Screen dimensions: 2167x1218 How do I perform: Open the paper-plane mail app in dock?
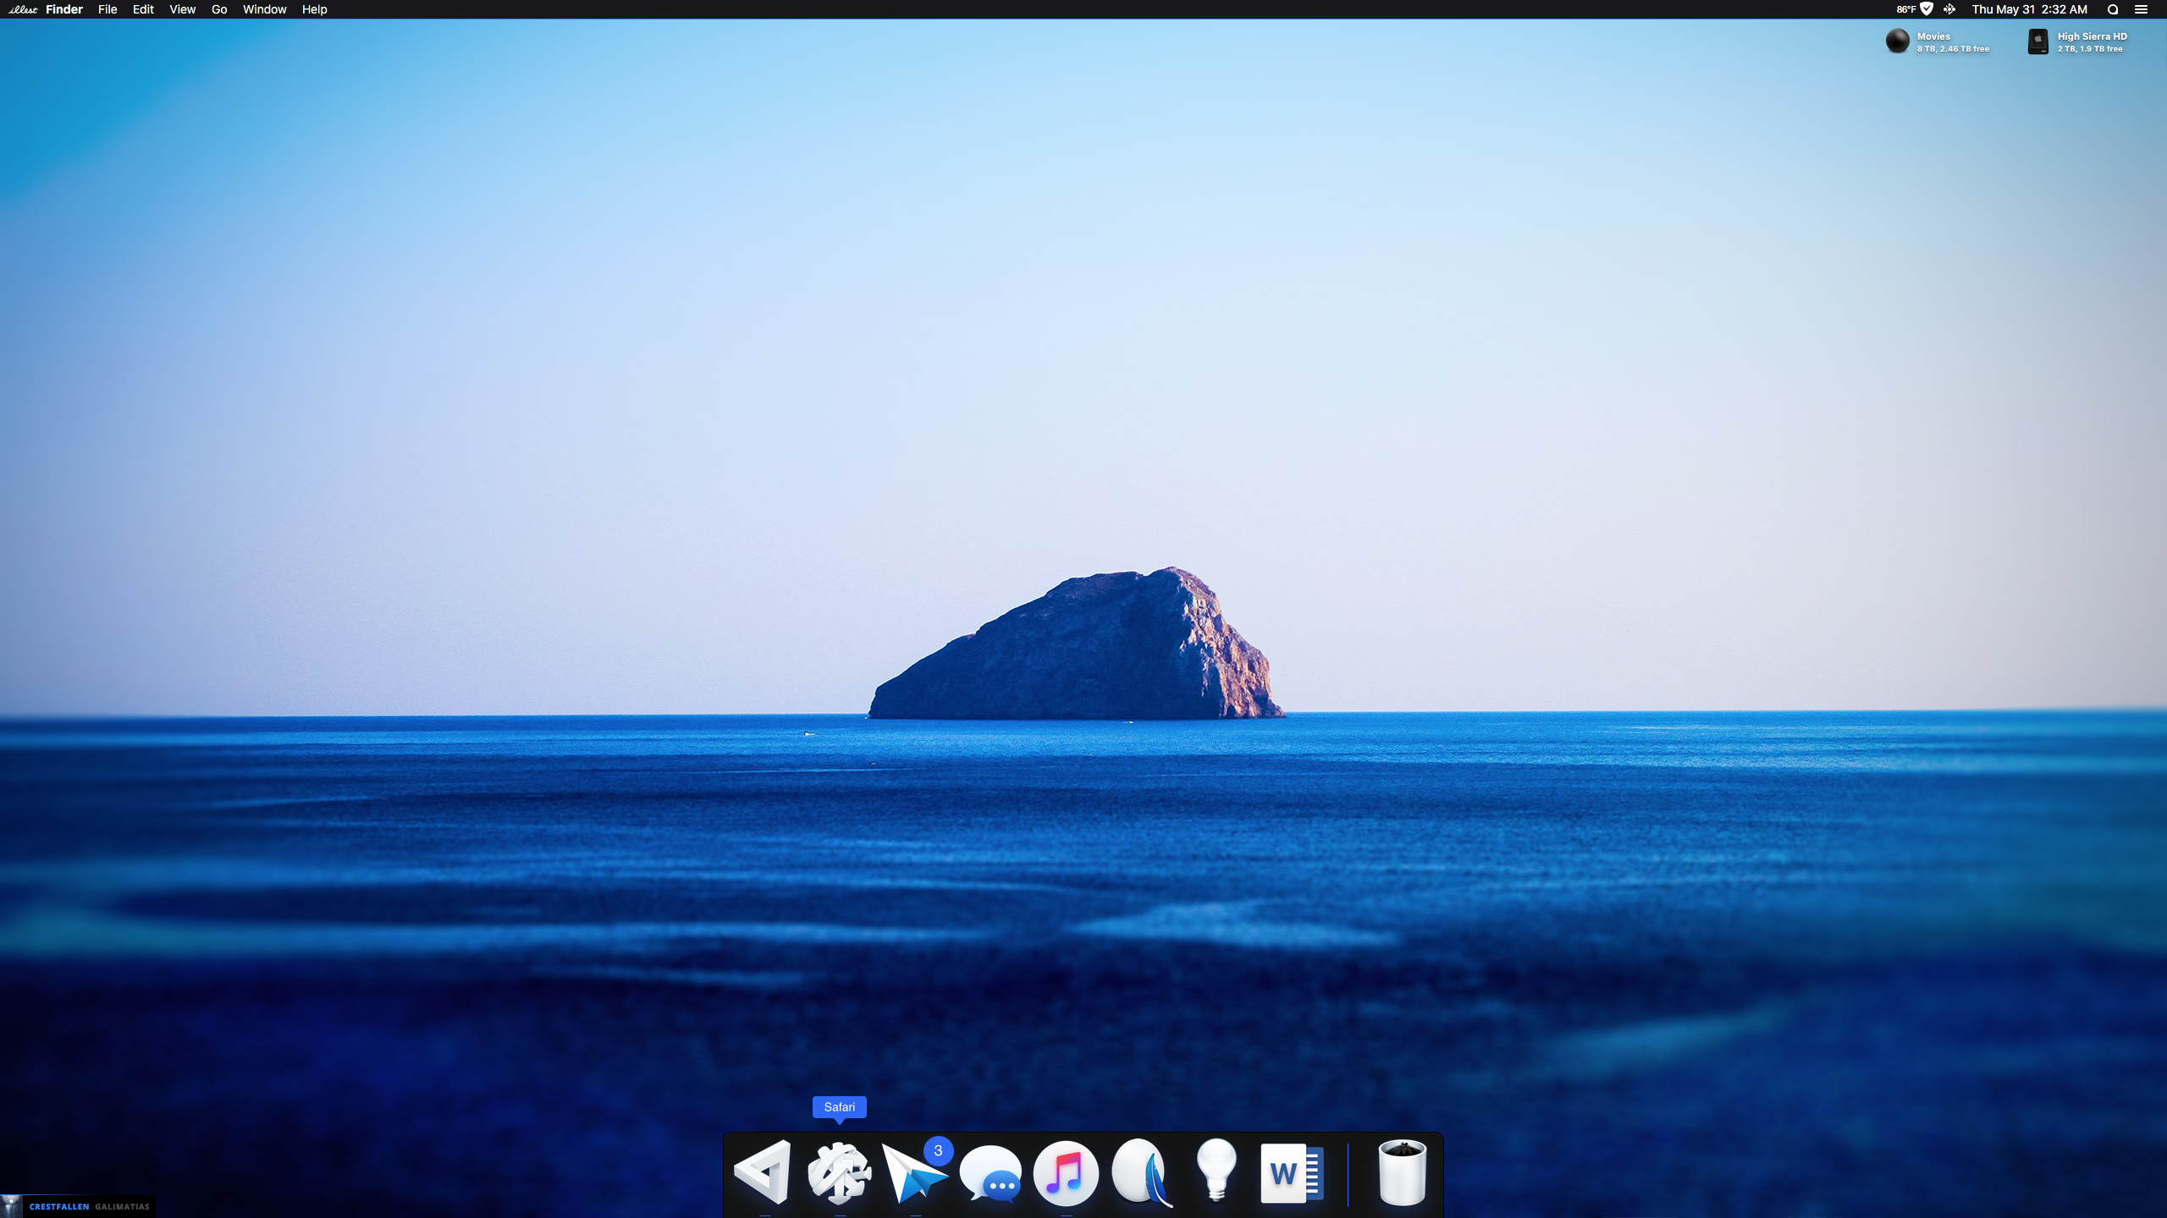coord(914,1173)
